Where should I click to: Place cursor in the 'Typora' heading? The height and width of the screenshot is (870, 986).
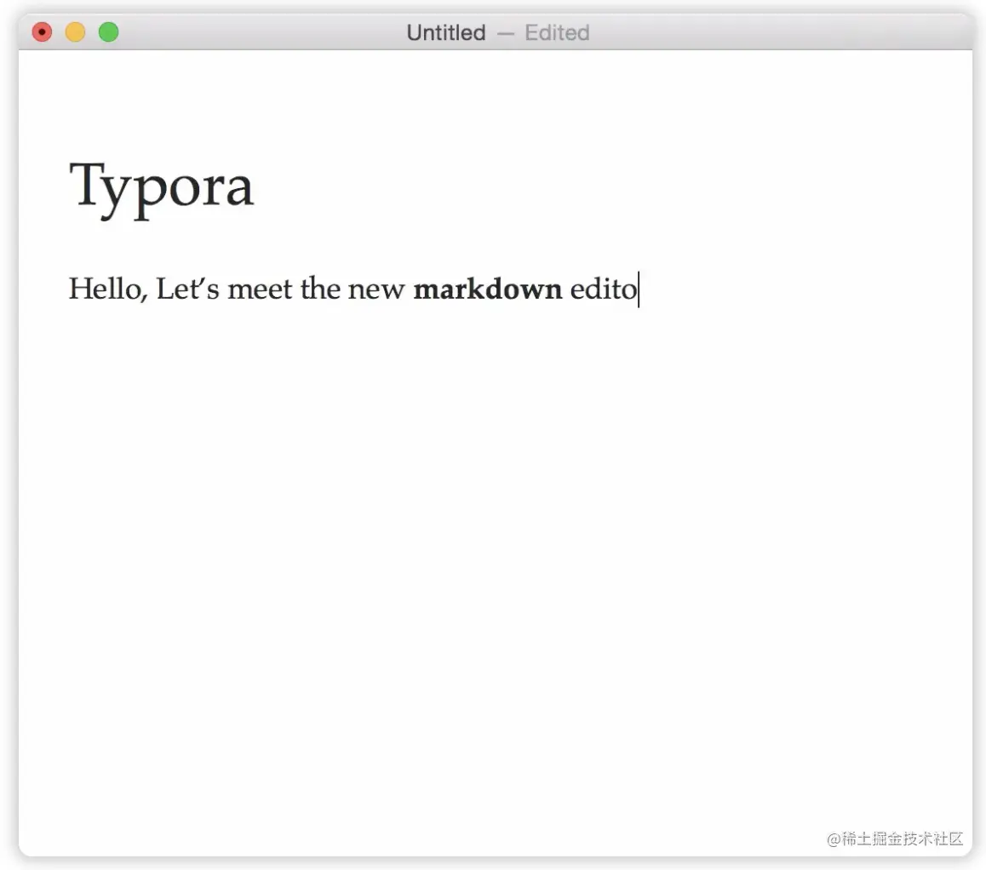161,189
